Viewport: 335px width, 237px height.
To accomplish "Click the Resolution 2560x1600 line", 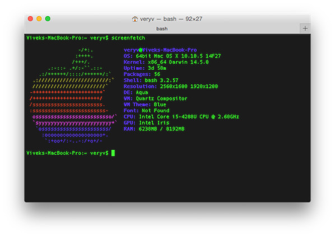I will pos(171,86).
